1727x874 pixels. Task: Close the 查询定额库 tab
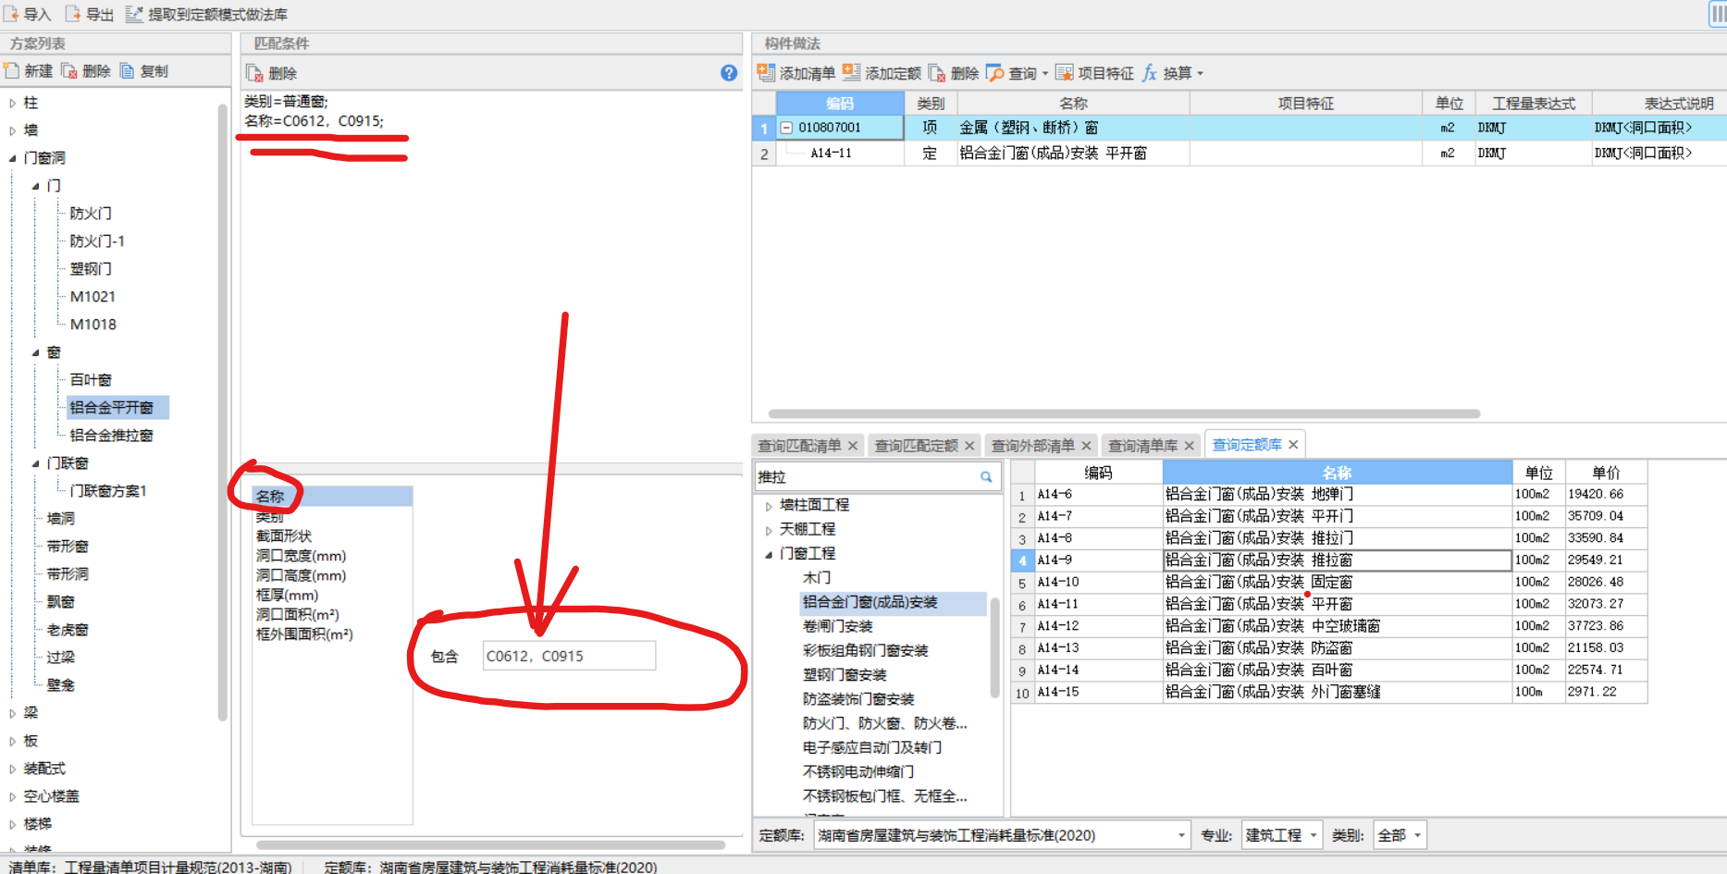1293,445
